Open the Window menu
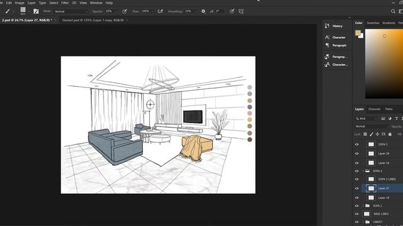 tap(96, 3)
